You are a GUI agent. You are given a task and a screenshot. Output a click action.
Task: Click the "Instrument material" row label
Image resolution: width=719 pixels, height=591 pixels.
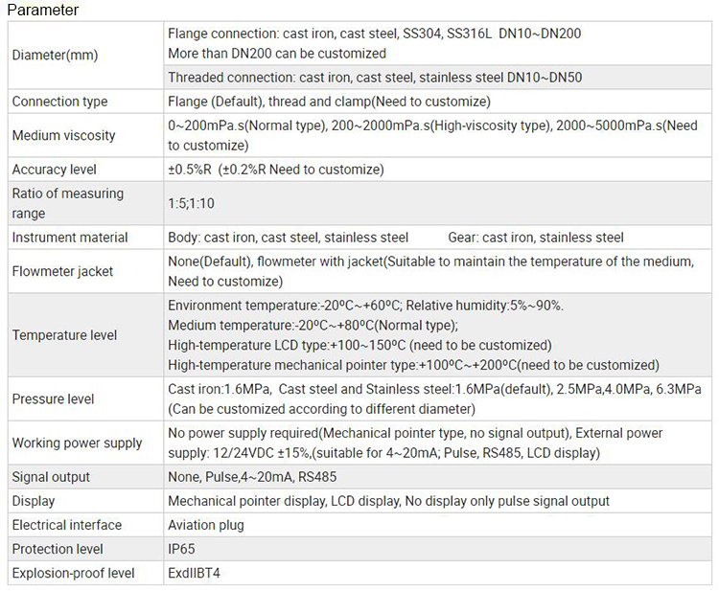click(70, 238)
